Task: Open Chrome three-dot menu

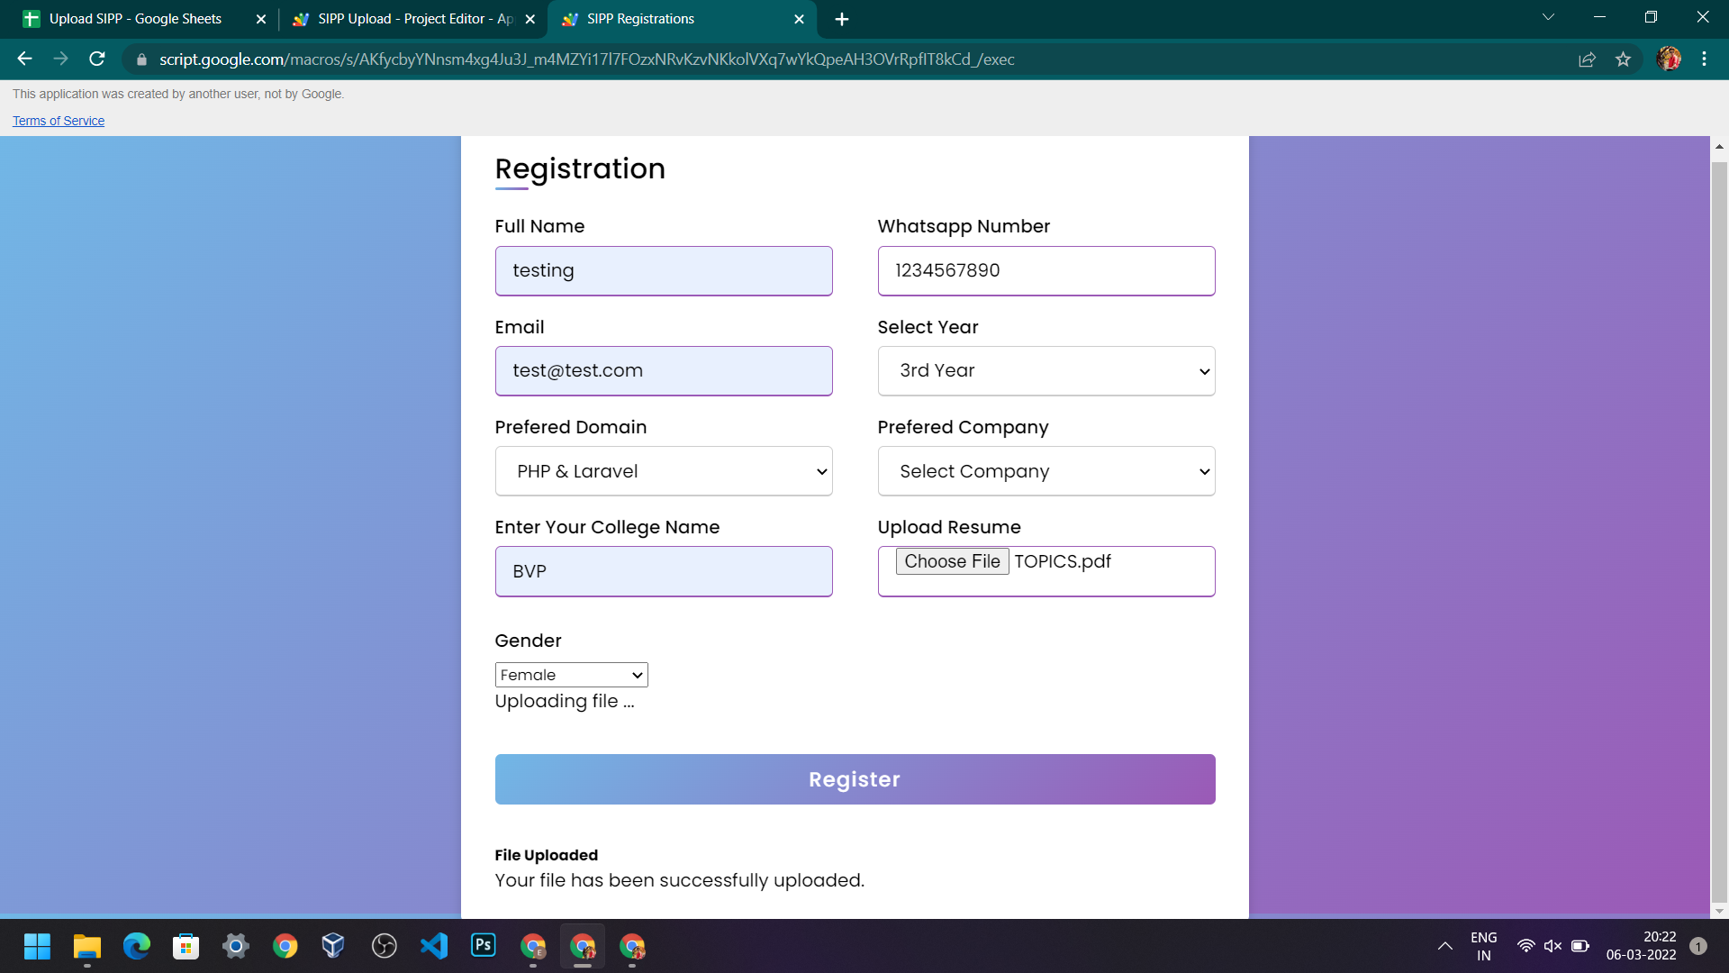Action: (x=1704, y=59)
